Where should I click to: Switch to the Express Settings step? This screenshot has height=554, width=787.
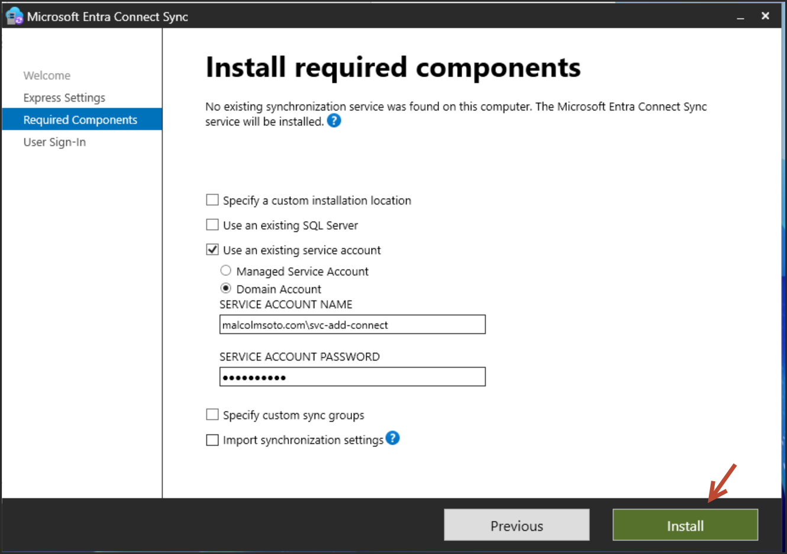(x=64, y=98)
